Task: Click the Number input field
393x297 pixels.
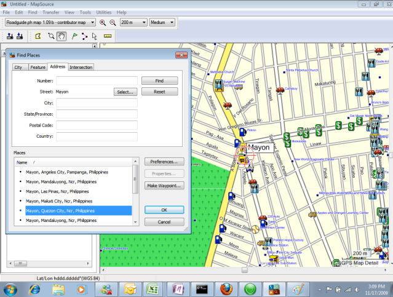Action: [97, 81]
